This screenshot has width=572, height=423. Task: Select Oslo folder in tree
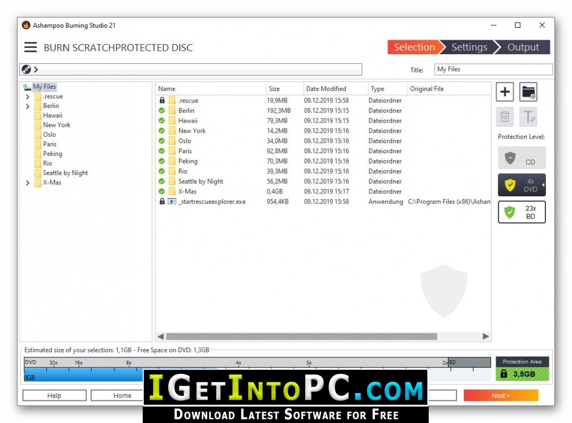(49, 135)
